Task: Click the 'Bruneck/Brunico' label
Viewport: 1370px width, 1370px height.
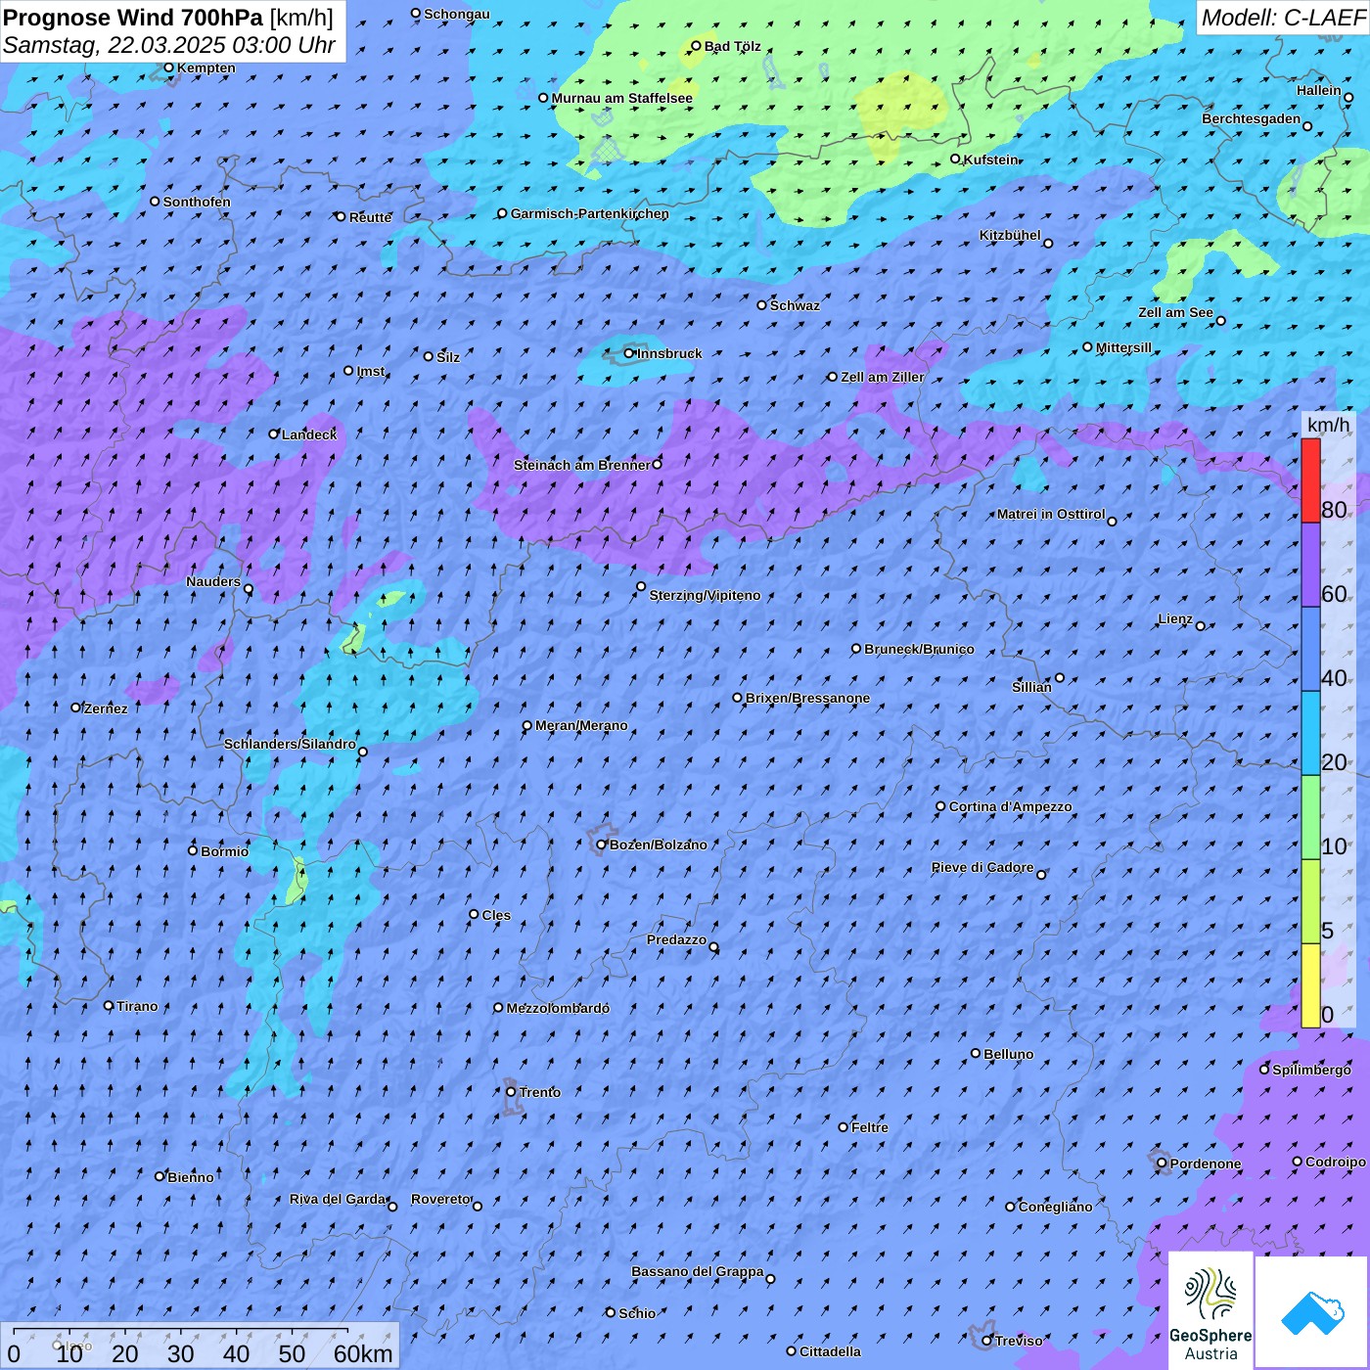Action: [919, 649]
